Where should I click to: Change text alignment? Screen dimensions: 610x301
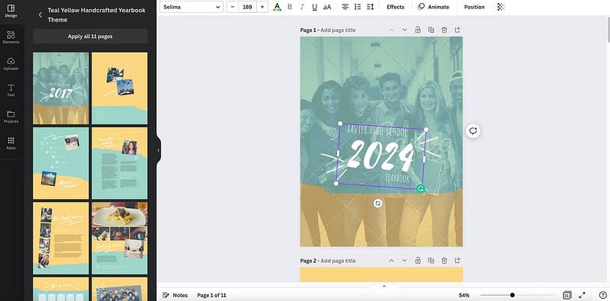pos(345,7)
